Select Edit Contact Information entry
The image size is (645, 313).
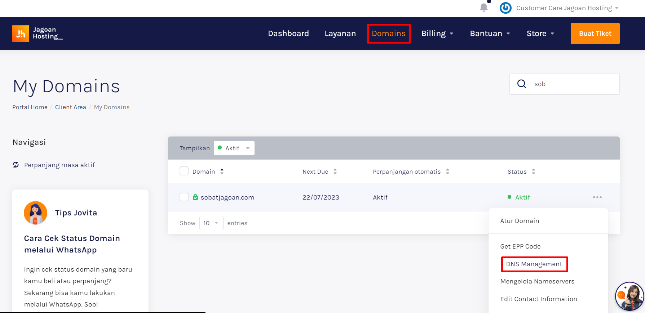click(539, 299)
